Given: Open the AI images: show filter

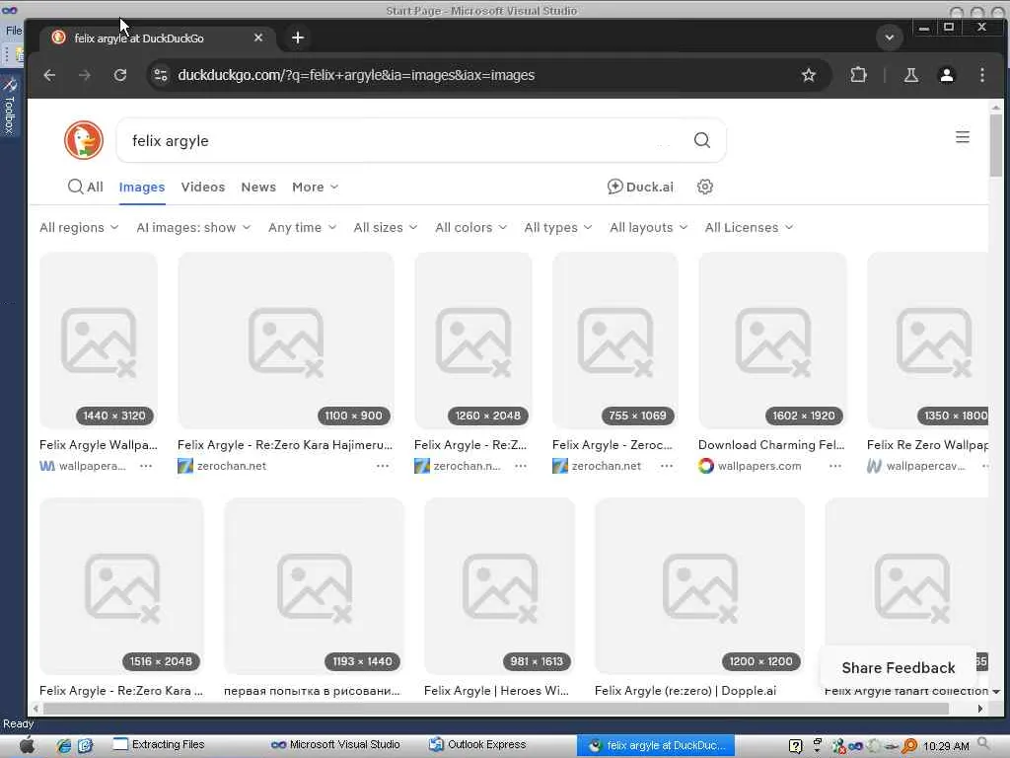Looking at the screenshot, I should coord(193,228).
